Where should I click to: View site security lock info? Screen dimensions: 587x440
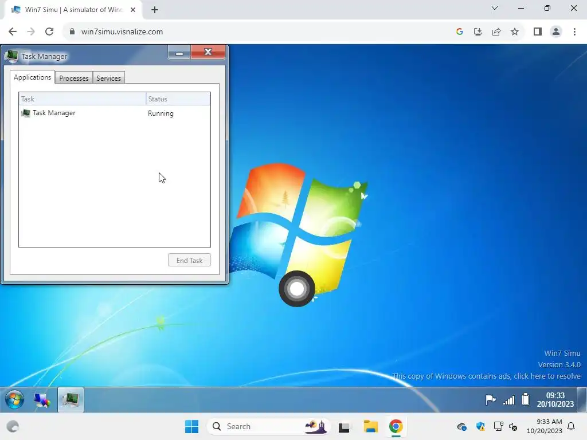pyautogui.click(x=72, y=32)
